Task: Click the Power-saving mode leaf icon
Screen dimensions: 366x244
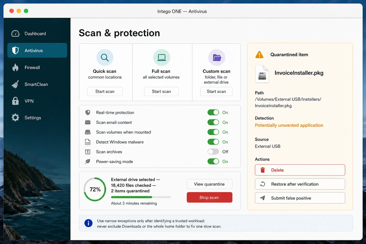Action: [x=88, y=162]
